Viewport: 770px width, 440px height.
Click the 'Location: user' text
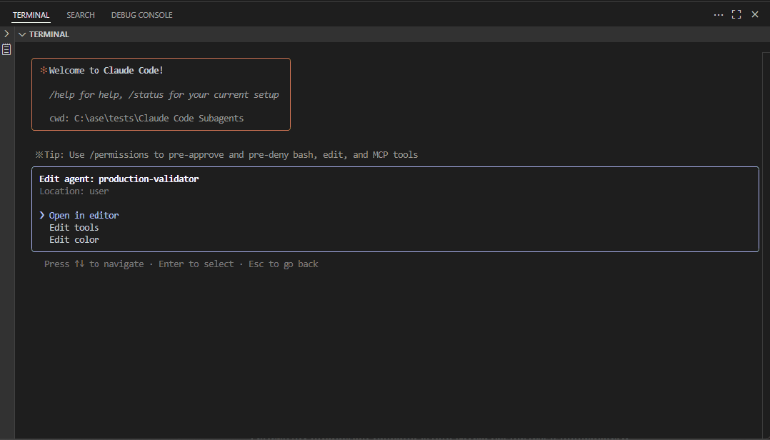(74, 191)
